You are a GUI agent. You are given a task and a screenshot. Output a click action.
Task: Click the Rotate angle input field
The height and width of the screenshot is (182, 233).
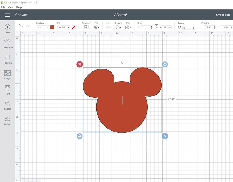click(x=187, y=28)
